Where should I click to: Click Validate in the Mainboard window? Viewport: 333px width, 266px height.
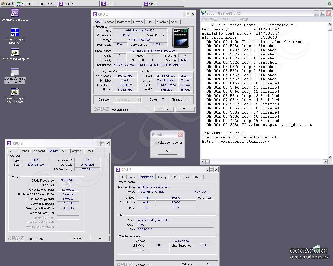(x=187, y=264)
